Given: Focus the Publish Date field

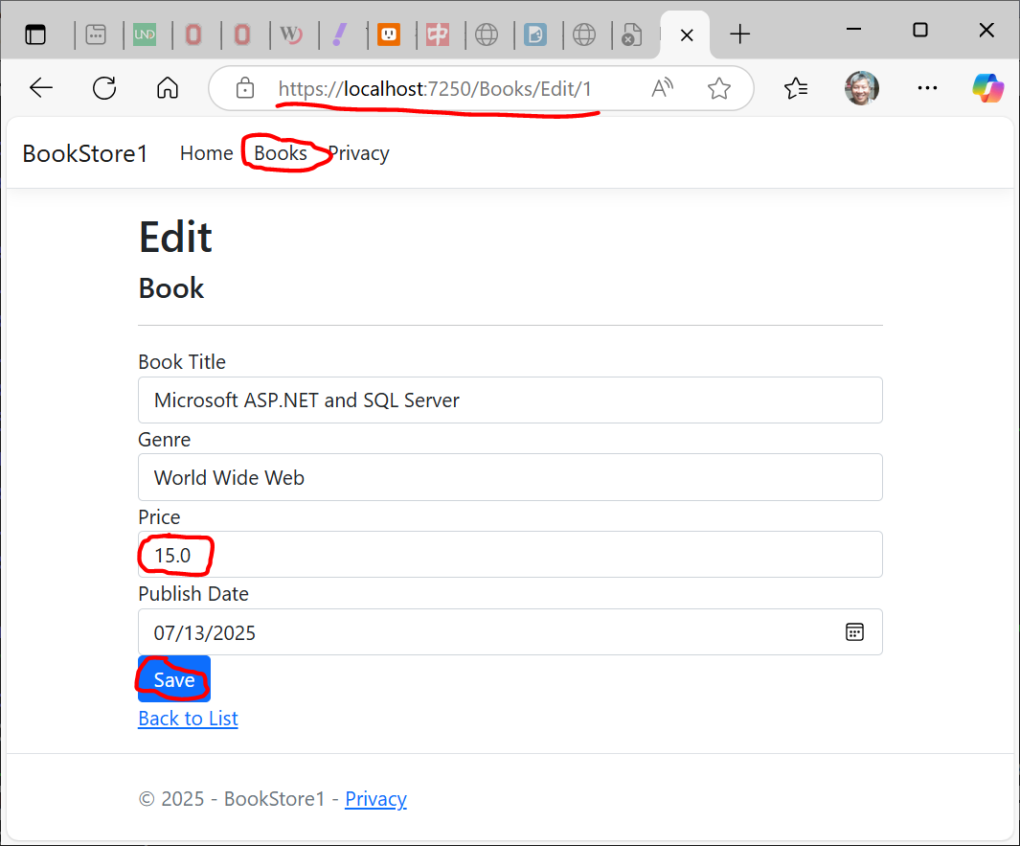Looking at the screenshot, I should point(510,632).
